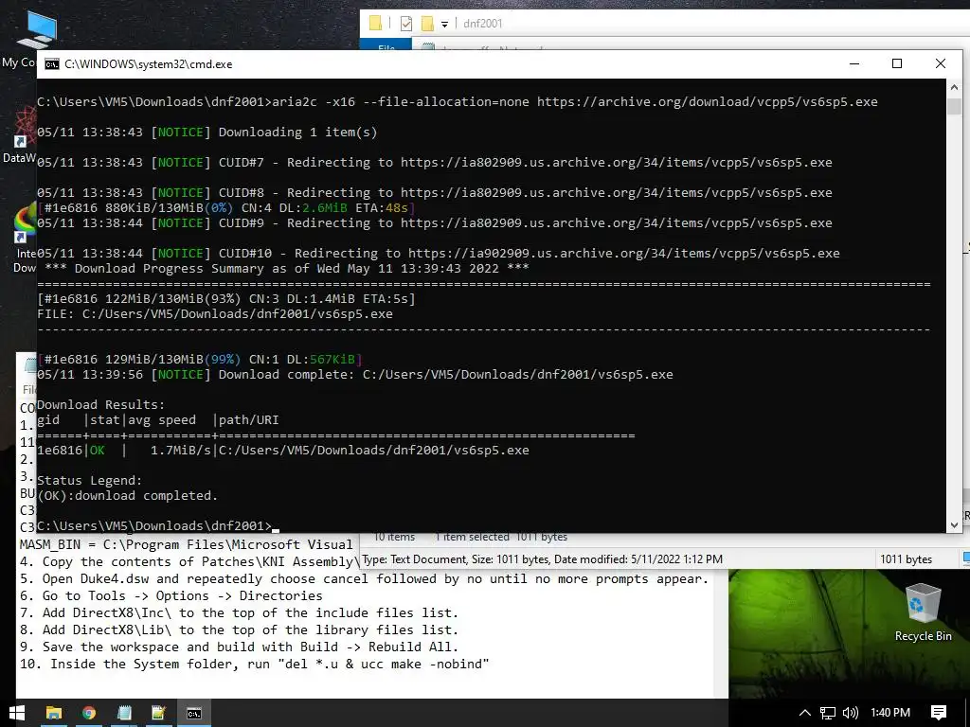Click step 5 'Open Duke4.dsw' in Notepad
This screenshot has width=970, height=727.
(364, 579)
